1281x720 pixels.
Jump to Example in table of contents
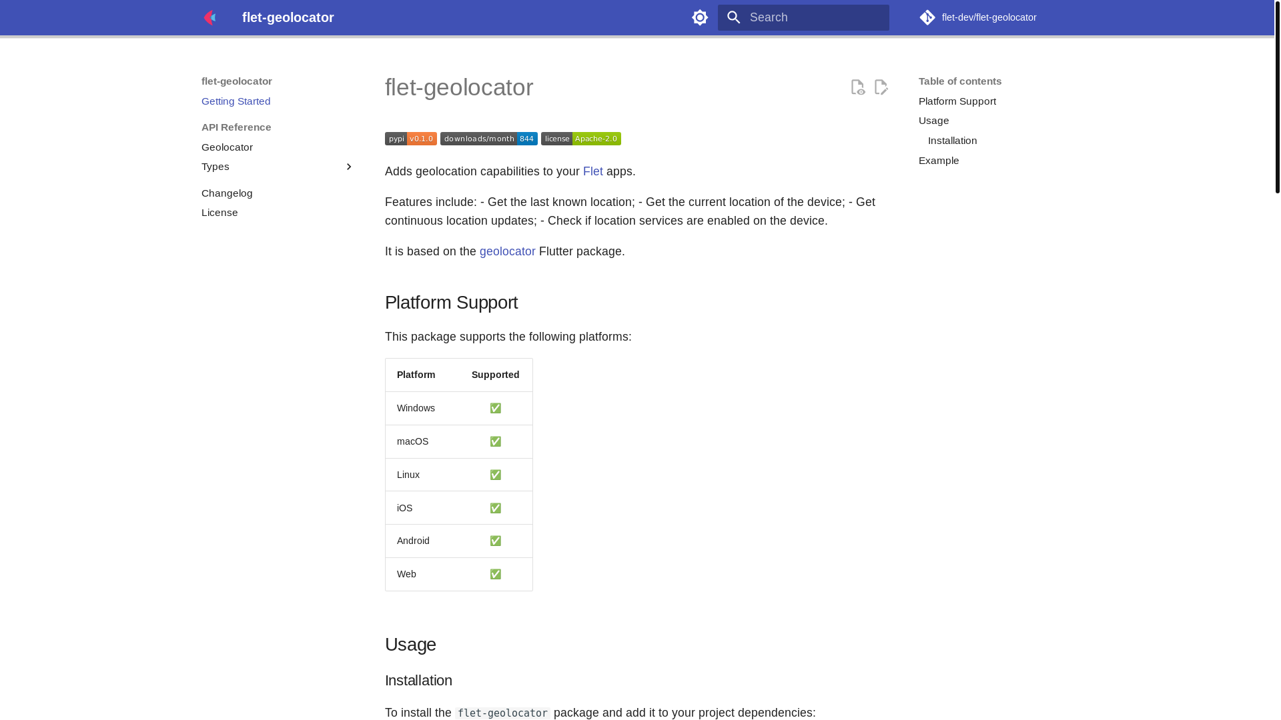click(x=939, y=161)
